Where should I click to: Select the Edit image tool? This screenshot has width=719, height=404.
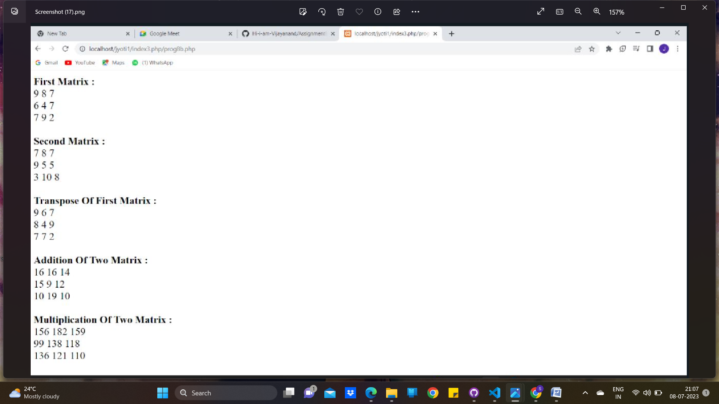tap(303, 12)
